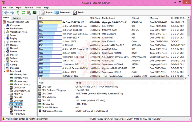Select the DirectX icon in tree
Image resolution: width=192 pixels, height=122 pixels.
coord(8,51)
